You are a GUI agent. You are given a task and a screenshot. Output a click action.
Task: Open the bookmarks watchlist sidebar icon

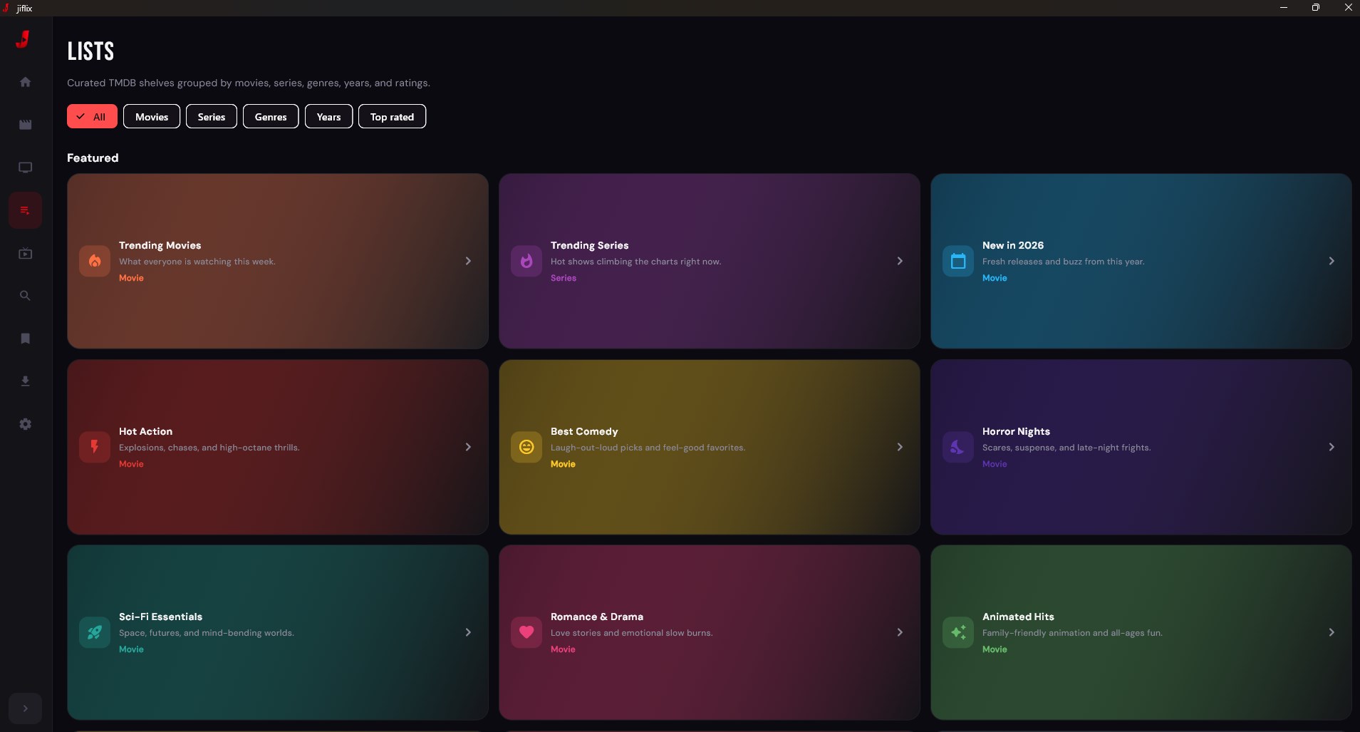(26, 339)
